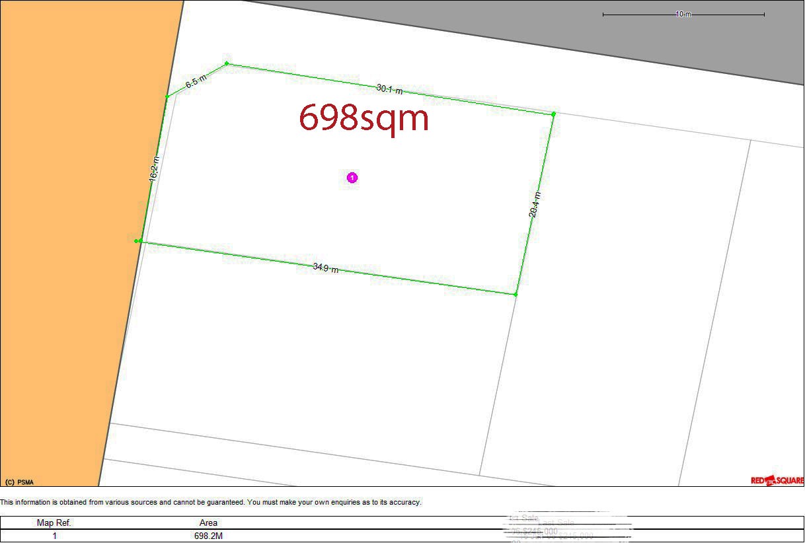
Task: Click the magenta map marker numbered 1
Action: tap(352, 178)
